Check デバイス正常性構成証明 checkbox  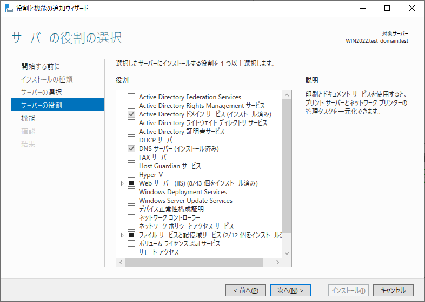click(x=131, y=209)
